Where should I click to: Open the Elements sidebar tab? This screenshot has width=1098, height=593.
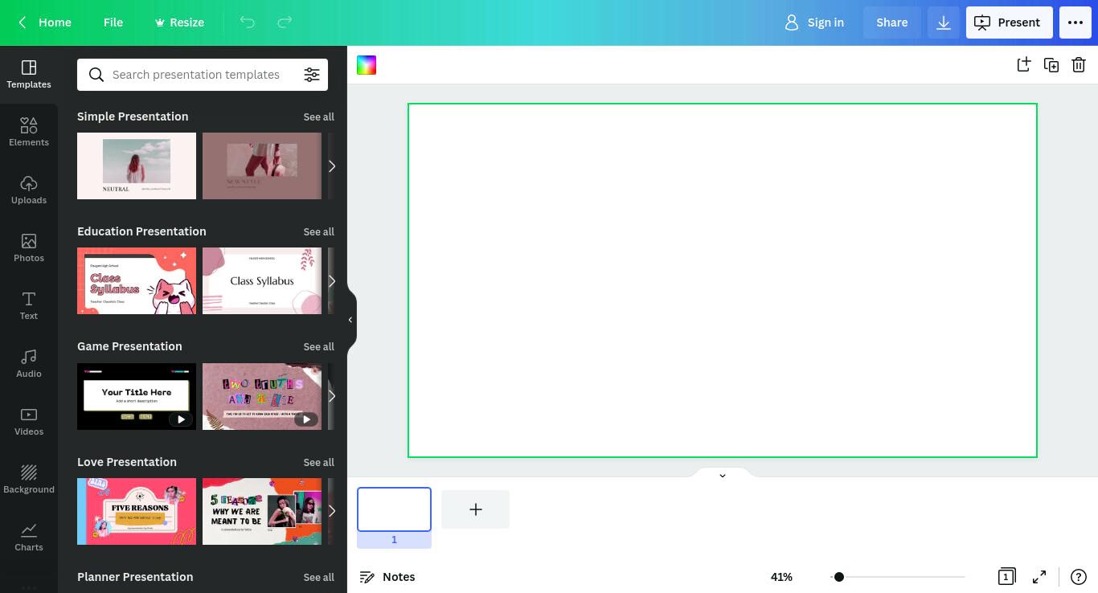[x=29, y=133]
